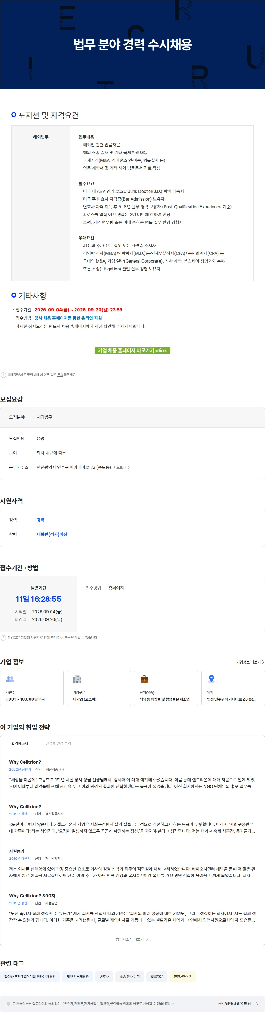The image size is (265, 1012).
Task: Click the info icon beside 채용정보에 잘못된 내용이
Action: [x=3, y=375]
